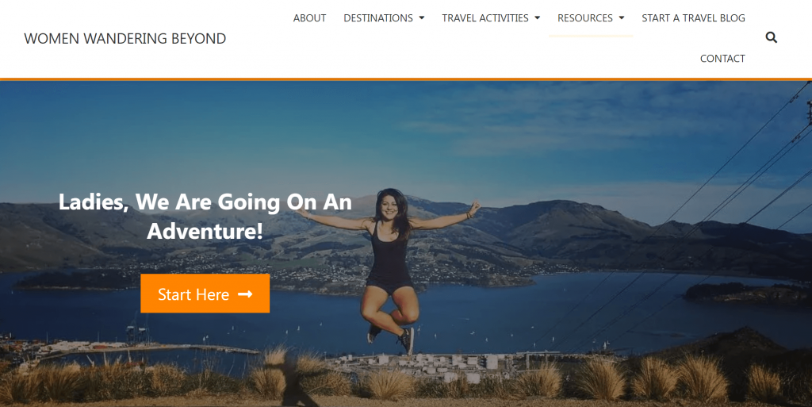Go to Start a Travel Blog page

(x=693, y=17)
